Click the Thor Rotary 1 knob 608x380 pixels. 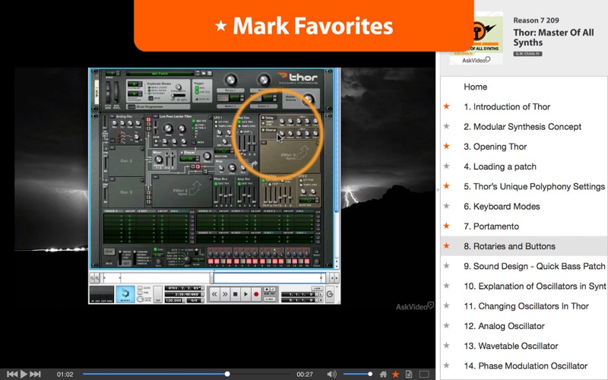[231, 81]
